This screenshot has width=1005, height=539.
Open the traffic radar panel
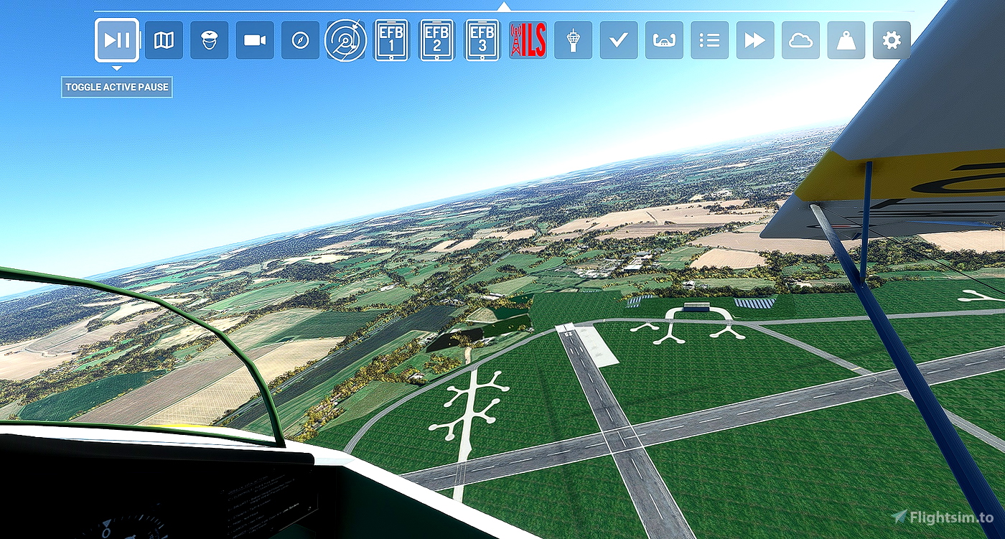pos(345,40)
